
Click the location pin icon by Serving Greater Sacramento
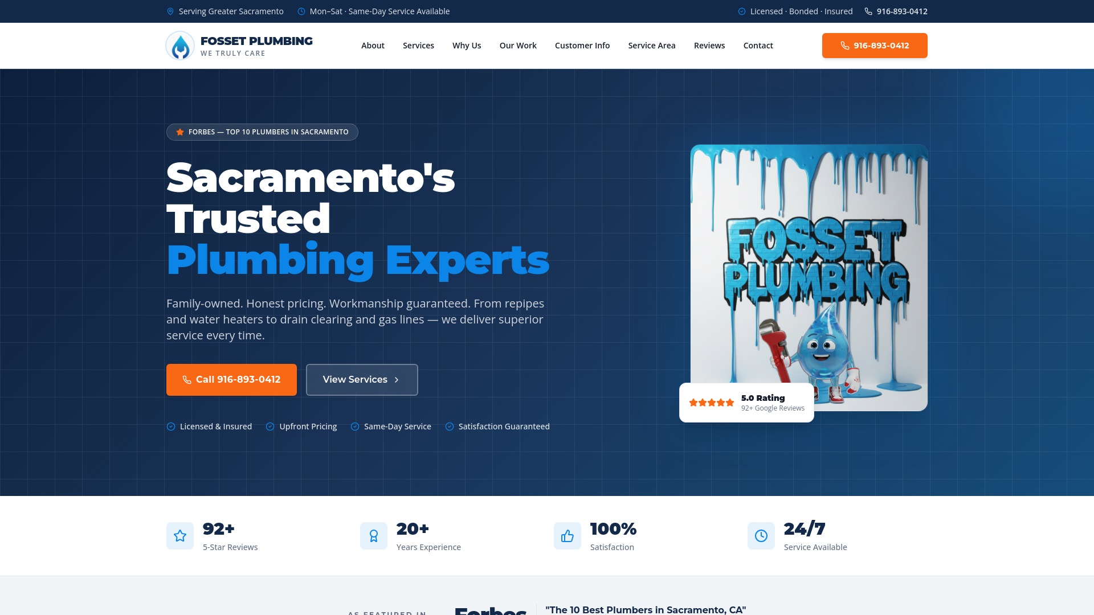click(x=170, y=11)
